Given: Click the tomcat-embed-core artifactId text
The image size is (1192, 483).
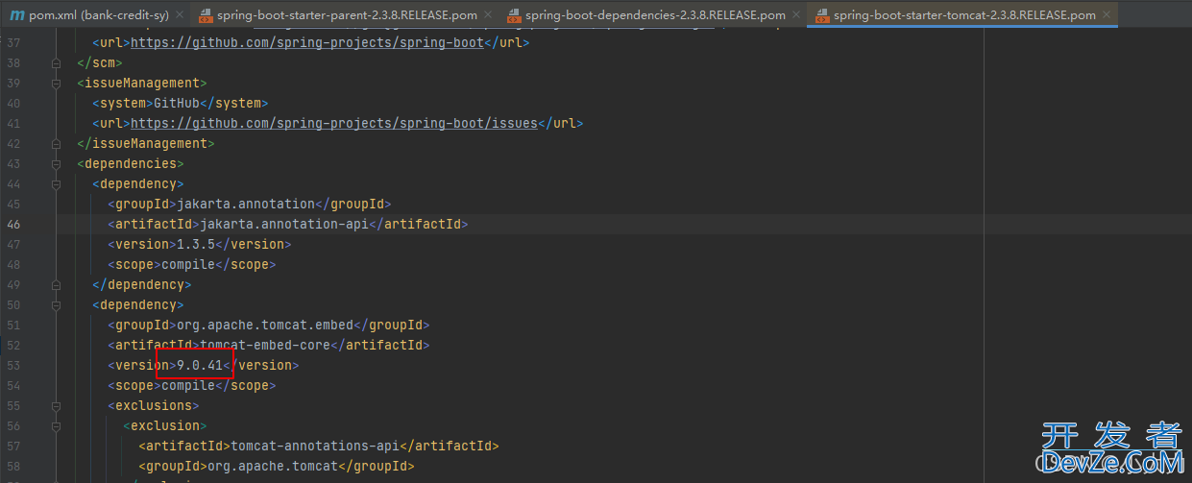Looking at the screenshot, I should 265,345.
